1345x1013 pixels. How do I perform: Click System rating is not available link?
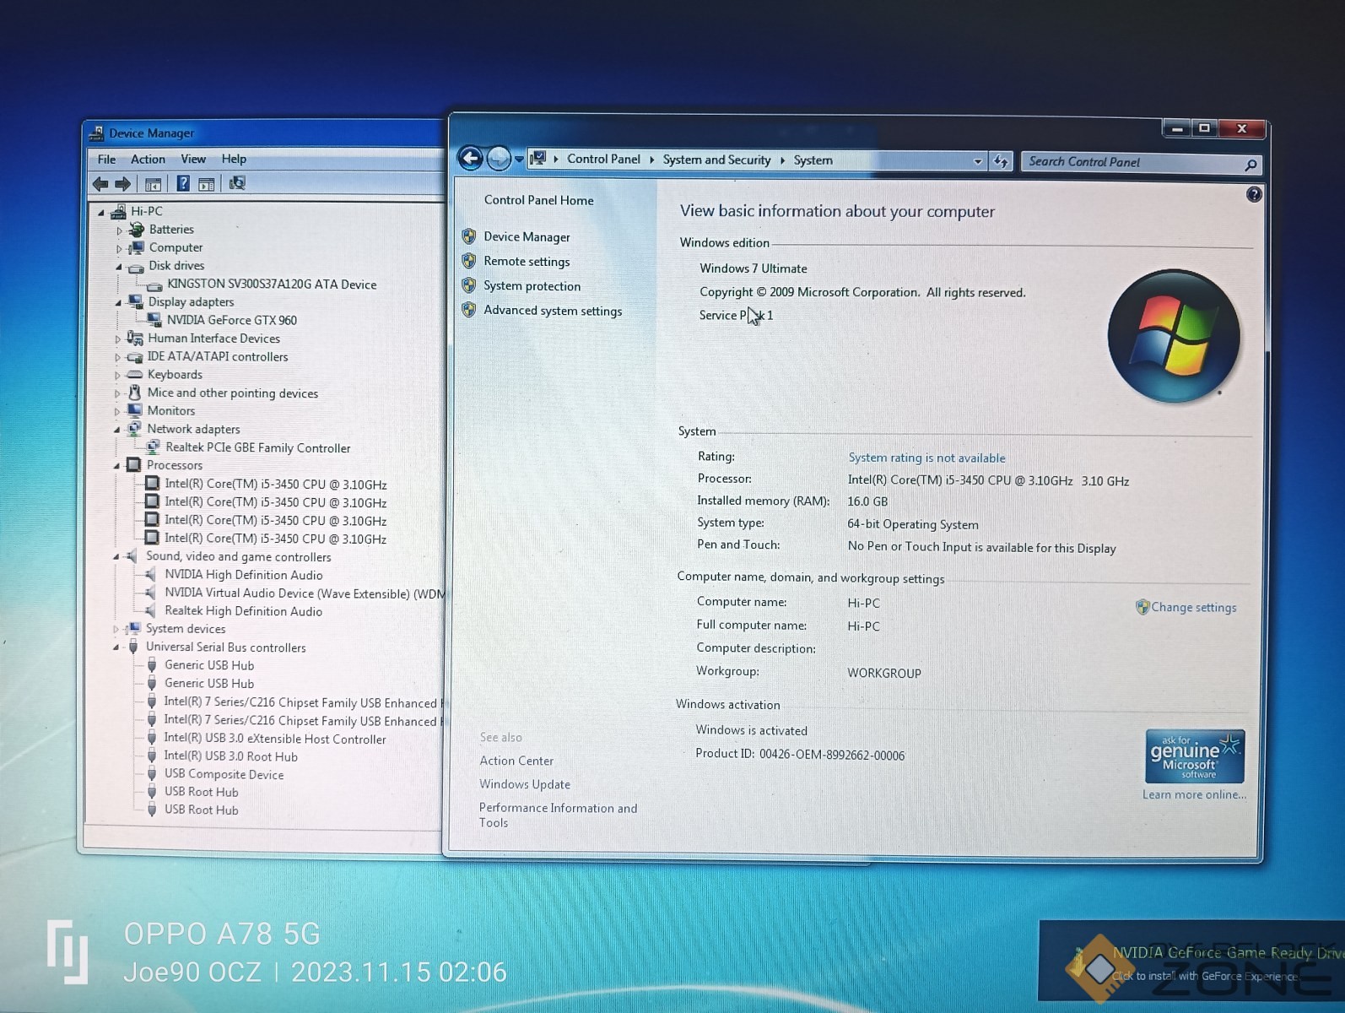926,458
